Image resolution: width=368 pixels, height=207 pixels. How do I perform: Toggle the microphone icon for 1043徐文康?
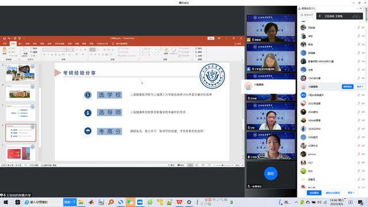(359, 78)
